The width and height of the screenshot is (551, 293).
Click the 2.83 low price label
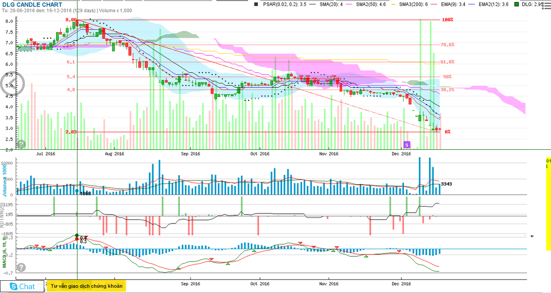pyautogui.click(x=71, y=131)
